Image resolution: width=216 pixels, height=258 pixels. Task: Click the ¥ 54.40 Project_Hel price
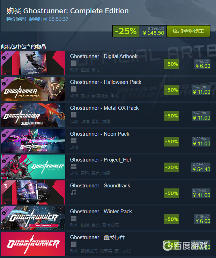[201, 170]
